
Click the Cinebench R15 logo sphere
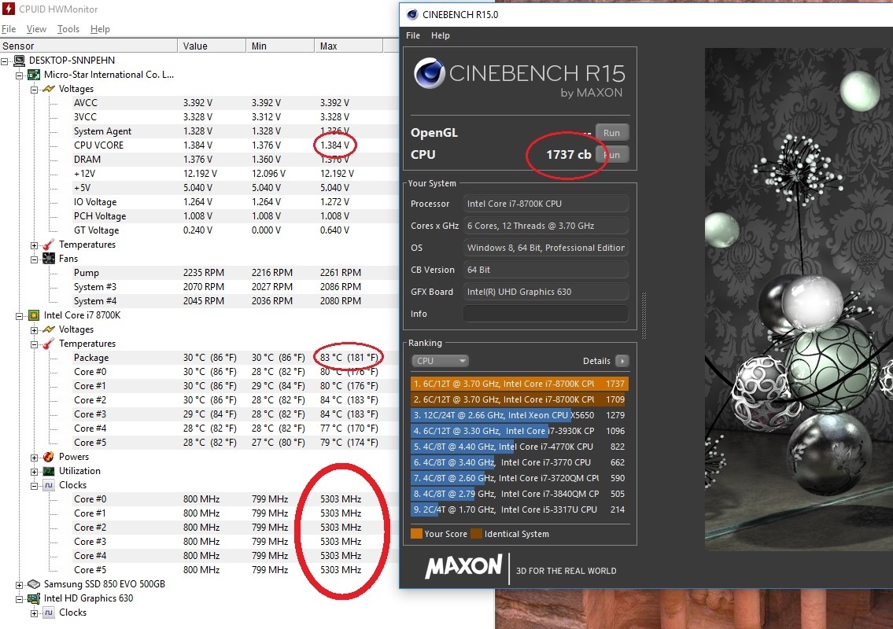tap(430, 73)
